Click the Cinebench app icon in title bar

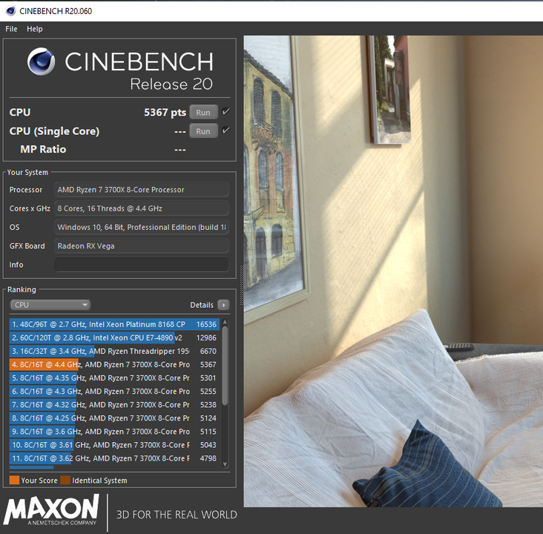tap(10, 11)
